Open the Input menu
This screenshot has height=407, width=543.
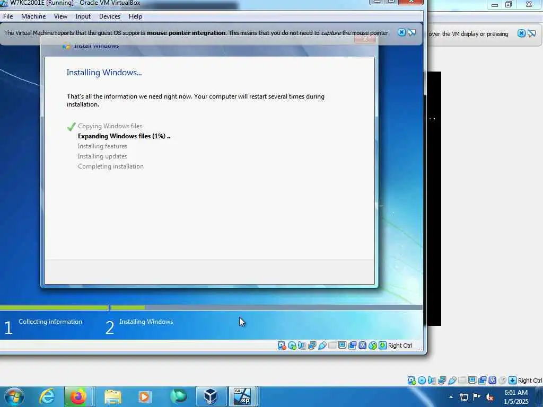click(83, 16)
